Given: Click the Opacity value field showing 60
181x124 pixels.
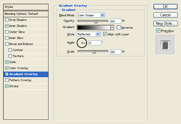Looking at the screenshot, I should tap(116, 21).
